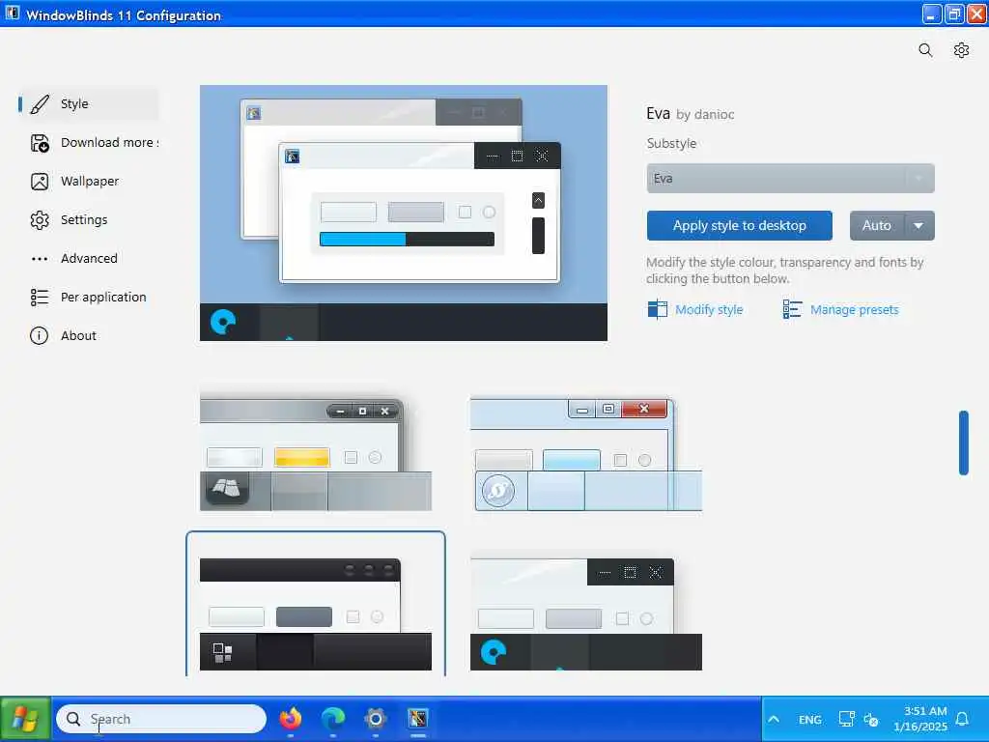Open the Settings gear icon in sidebar
The height and width of the screenshot is (742, 989).
(39, 220)
